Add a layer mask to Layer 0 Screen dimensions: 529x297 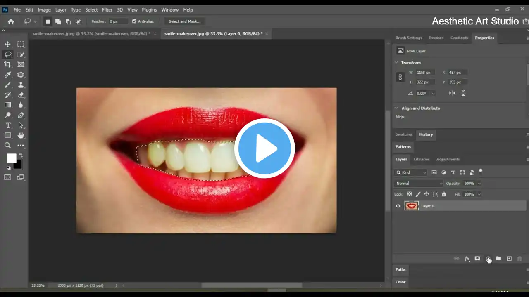(477, 259)
